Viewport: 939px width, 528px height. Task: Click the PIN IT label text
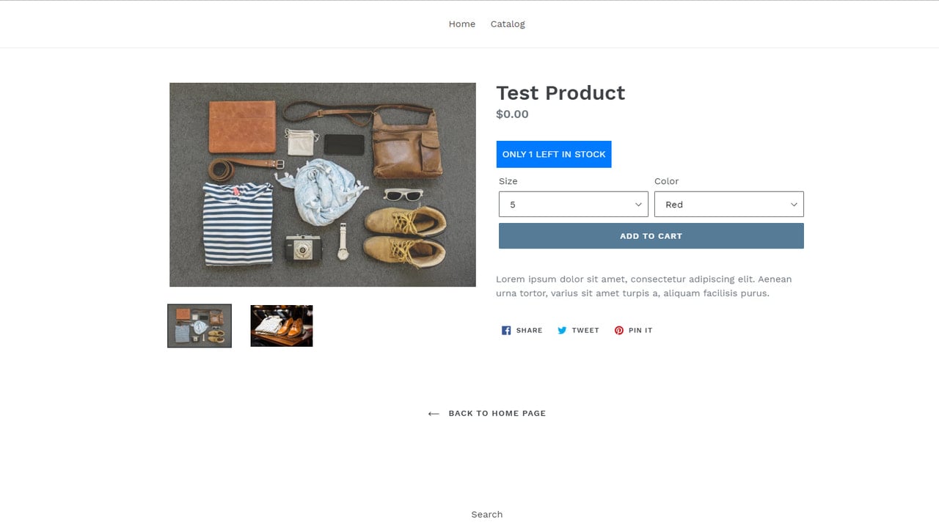[x=640, y=331]
